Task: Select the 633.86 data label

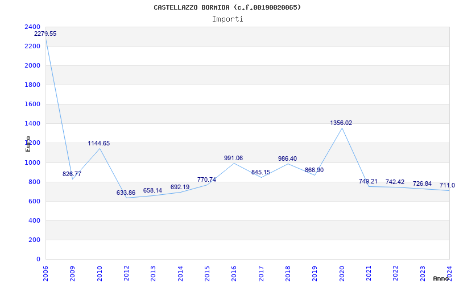Action: pos(126,193)
